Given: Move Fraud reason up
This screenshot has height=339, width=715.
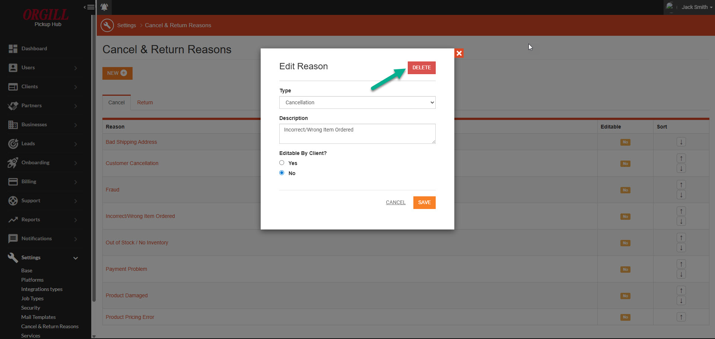Looking at the screenshot, I should point(681,185).
